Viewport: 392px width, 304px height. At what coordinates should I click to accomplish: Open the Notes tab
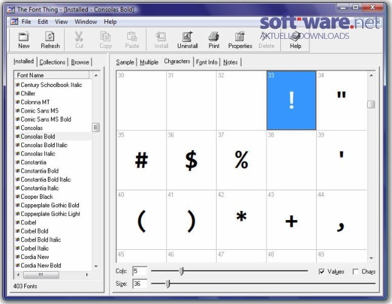click(x=231, y=62)
